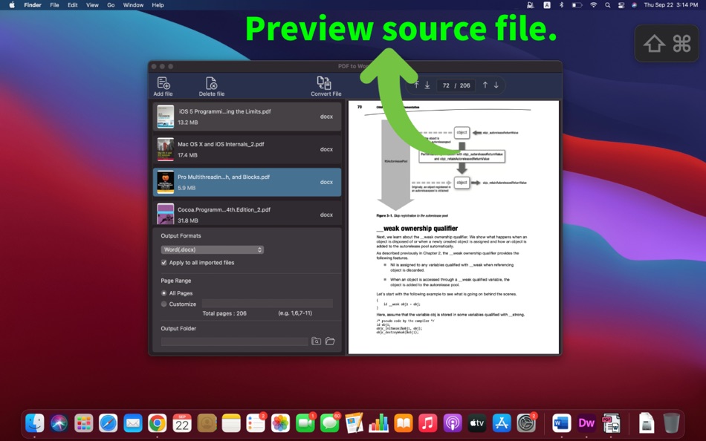Open Messages from the Dock
The width and height of the screenshot is (706, 441).
tap(329, 423)
